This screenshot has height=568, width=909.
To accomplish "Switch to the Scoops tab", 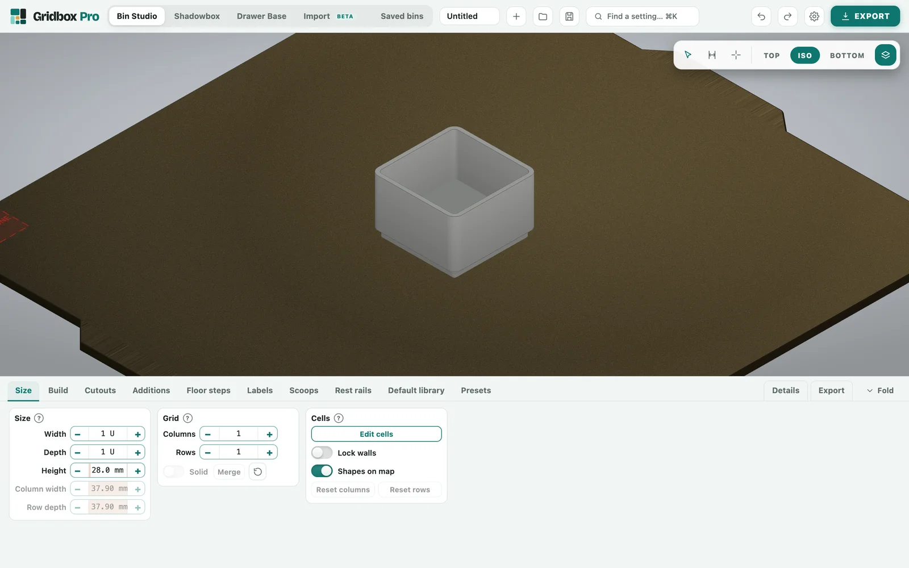I will pos(304,390).
